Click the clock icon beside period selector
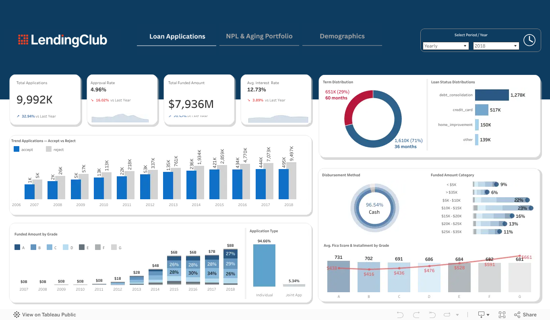 529,40
